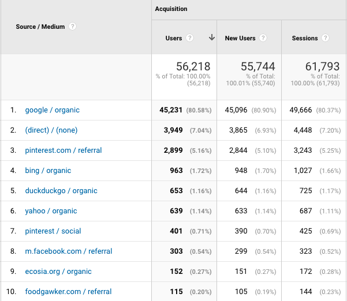
Task: Click users value 303 for m.facebook.com
Action: [x=176, y=251]
